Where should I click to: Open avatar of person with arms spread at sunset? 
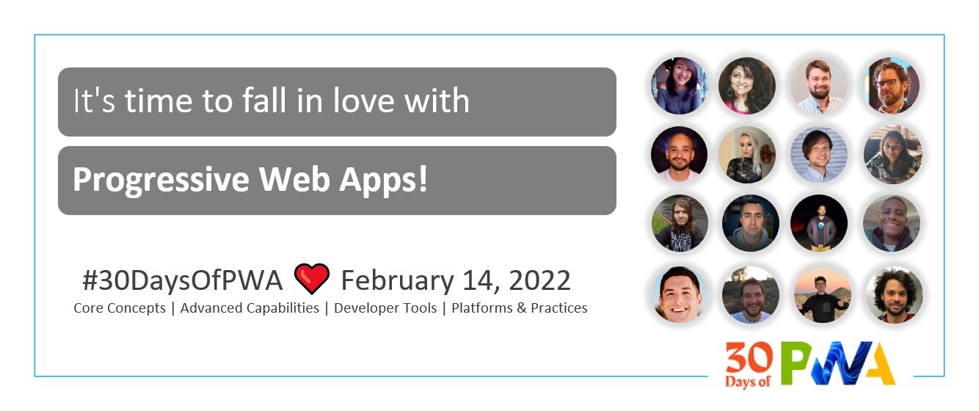[x=822, y=294]
